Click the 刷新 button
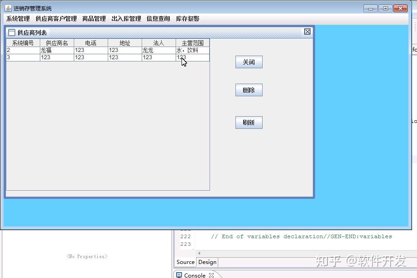The image size is (417, 278). (x=249, y=123)
